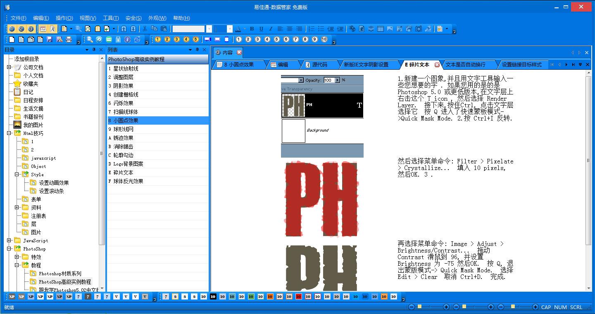This screenshot has width=595, height=314.
Task: Switch to the 源代码 tab
Action: coord(319,65)
